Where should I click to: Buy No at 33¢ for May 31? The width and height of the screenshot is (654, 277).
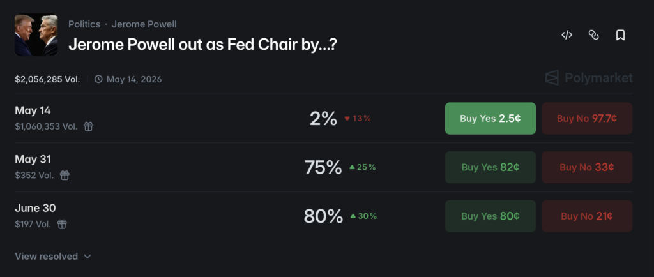click(586, 167)
